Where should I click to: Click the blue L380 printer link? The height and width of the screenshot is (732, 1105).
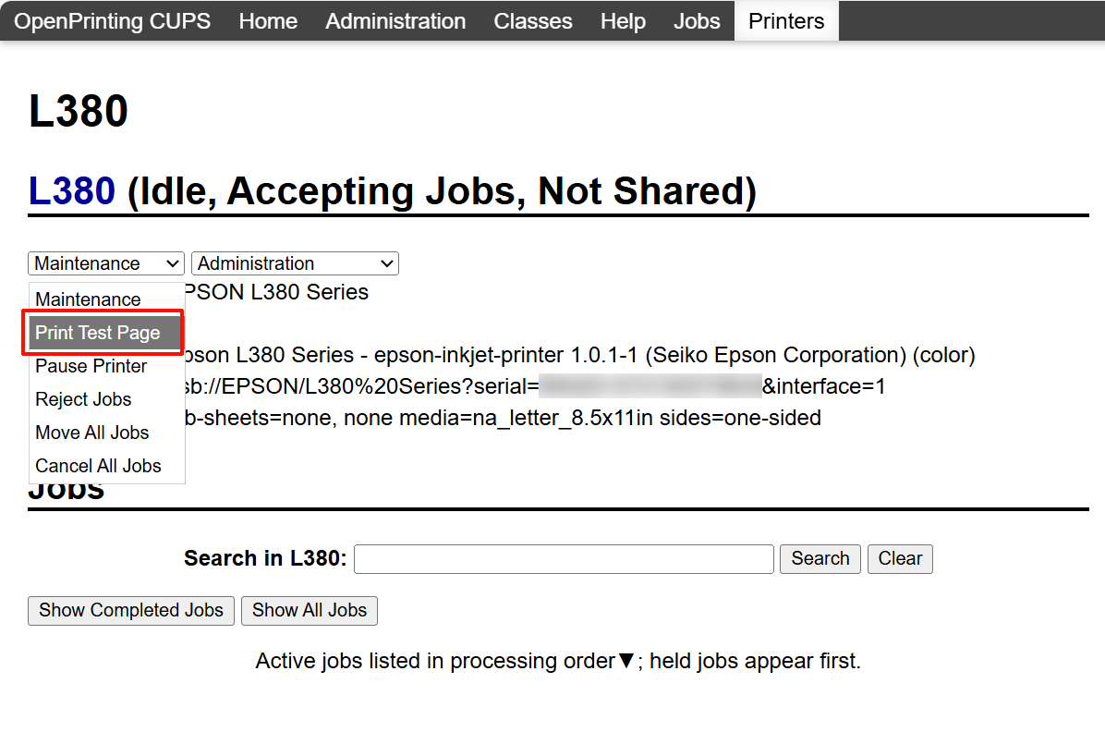(72, 190)
